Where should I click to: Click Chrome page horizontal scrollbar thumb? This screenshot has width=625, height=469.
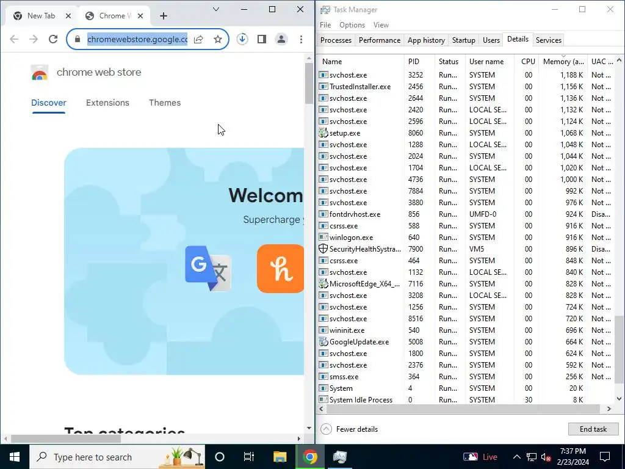[66, 438]
